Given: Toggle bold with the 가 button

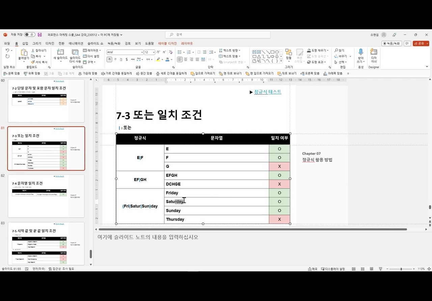Looking at the screenshot, I should (x=109, y=59).
